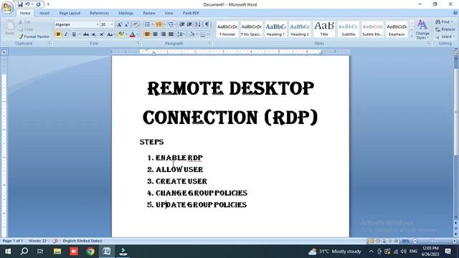Apply the Emphasis style
Viewport: 459px width, 258px height.
pyautogui.click(x=397, y=29)
